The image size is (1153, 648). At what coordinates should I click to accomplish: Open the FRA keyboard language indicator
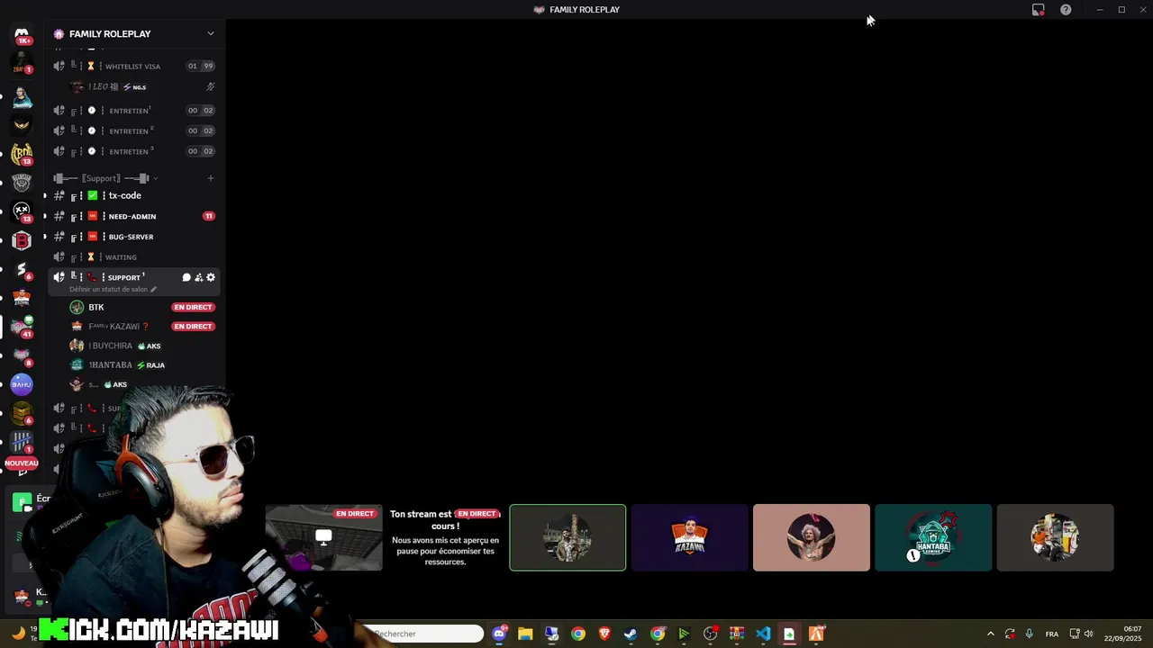[1051, 634]
